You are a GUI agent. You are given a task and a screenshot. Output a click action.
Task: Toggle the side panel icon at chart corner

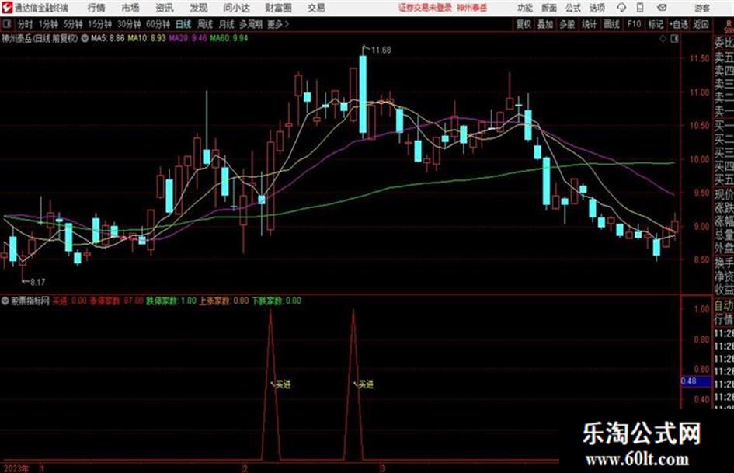[x=674, y=39]
